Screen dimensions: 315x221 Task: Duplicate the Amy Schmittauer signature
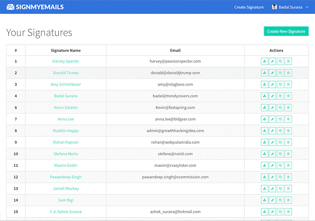(280, 85)
